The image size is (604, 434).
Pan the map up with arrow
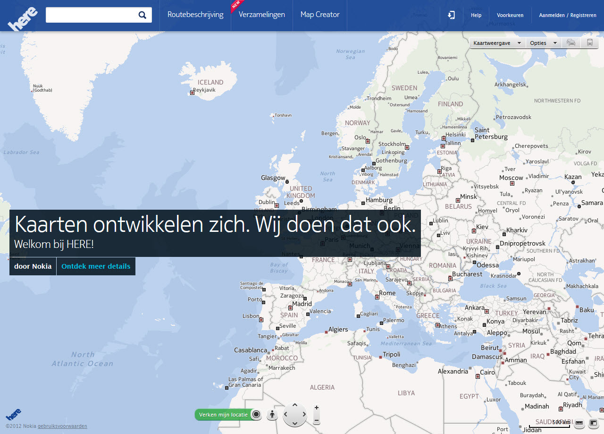click(295, 406)
